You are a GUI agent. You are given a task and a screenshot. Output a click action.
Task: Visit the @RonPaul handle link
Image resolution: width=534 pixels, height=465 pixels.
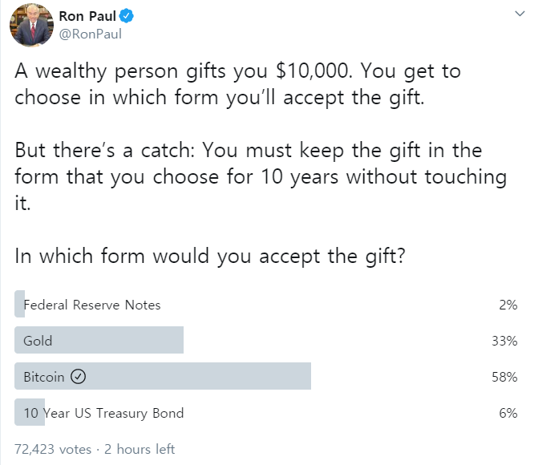(x=91, y=34)
